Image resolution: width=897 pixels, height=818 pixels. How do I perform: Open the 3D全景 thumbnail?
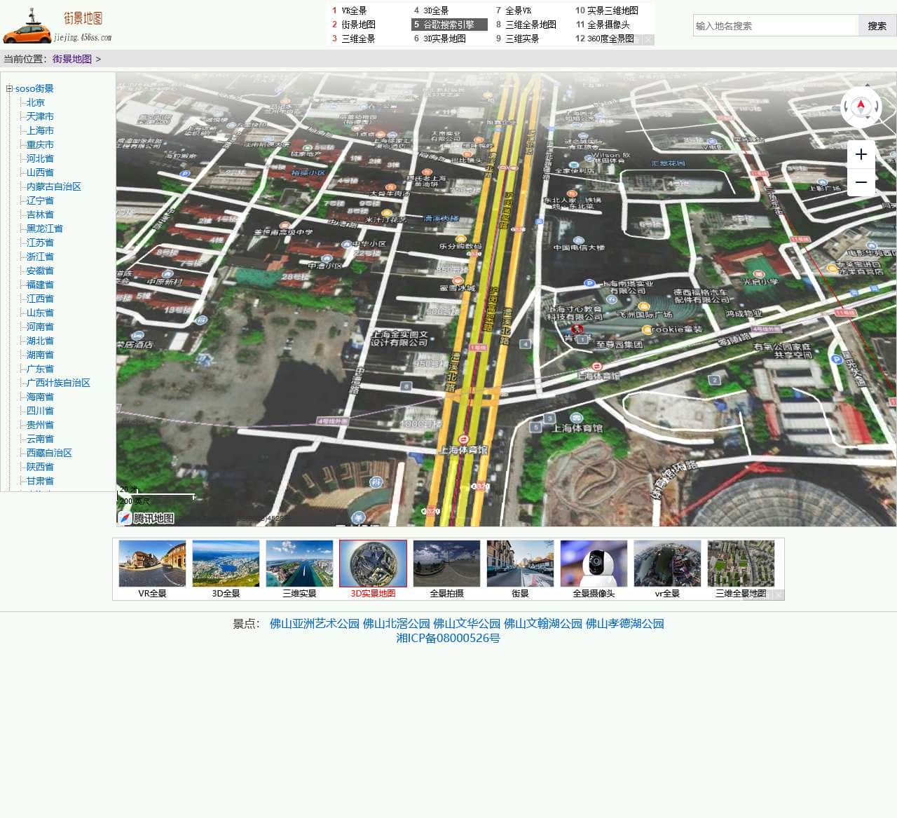[226, 564]
